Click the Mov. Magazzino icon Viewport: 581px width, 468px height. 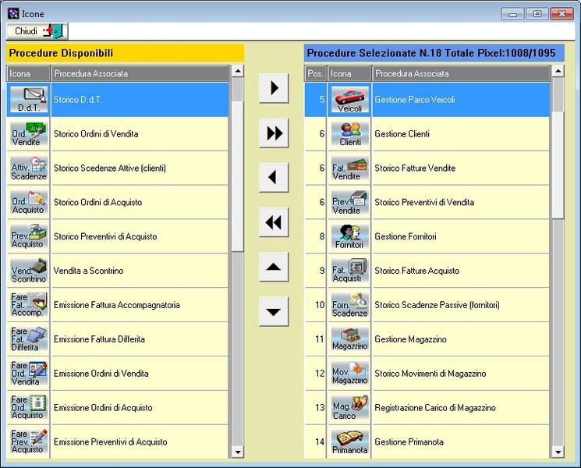point(349,374)
